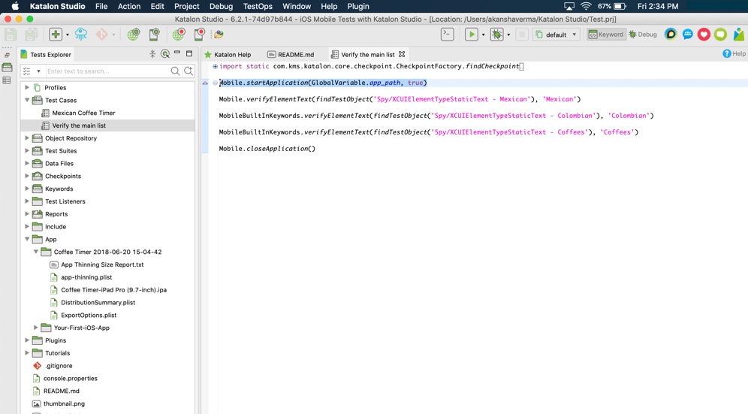Open the Project menu

186,6
